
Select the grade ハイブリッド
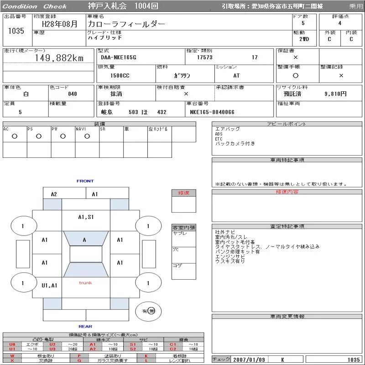tap(105, 37)
